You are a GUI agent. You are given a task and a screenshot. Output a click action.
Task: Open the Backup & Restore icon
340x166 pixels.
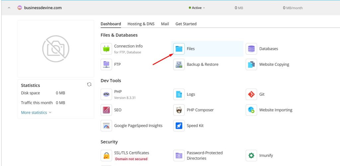pos(179,64)
